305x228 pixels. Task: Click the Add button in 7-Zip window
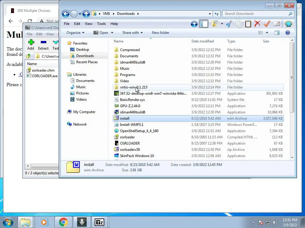tap(31, 45)
